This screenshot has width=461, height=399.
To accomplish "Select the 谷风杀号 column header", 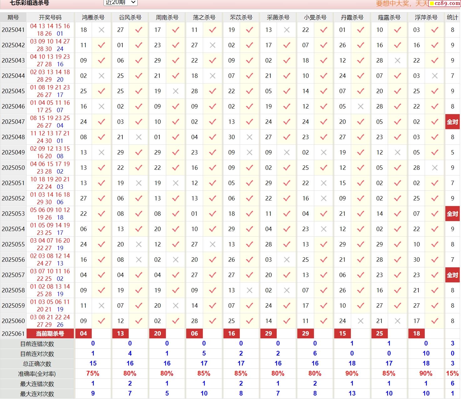I will [130, 18].
